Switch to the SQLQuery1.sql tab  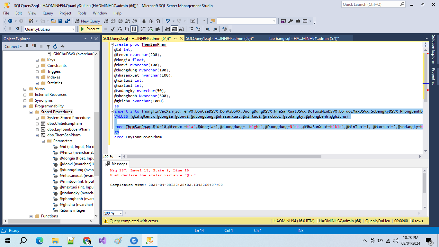219,39
